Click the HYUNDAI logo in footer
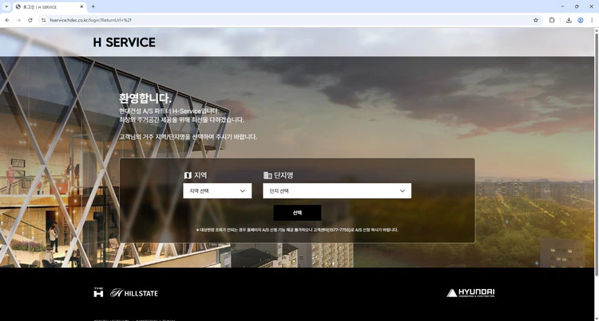 (x=470, y=293)
